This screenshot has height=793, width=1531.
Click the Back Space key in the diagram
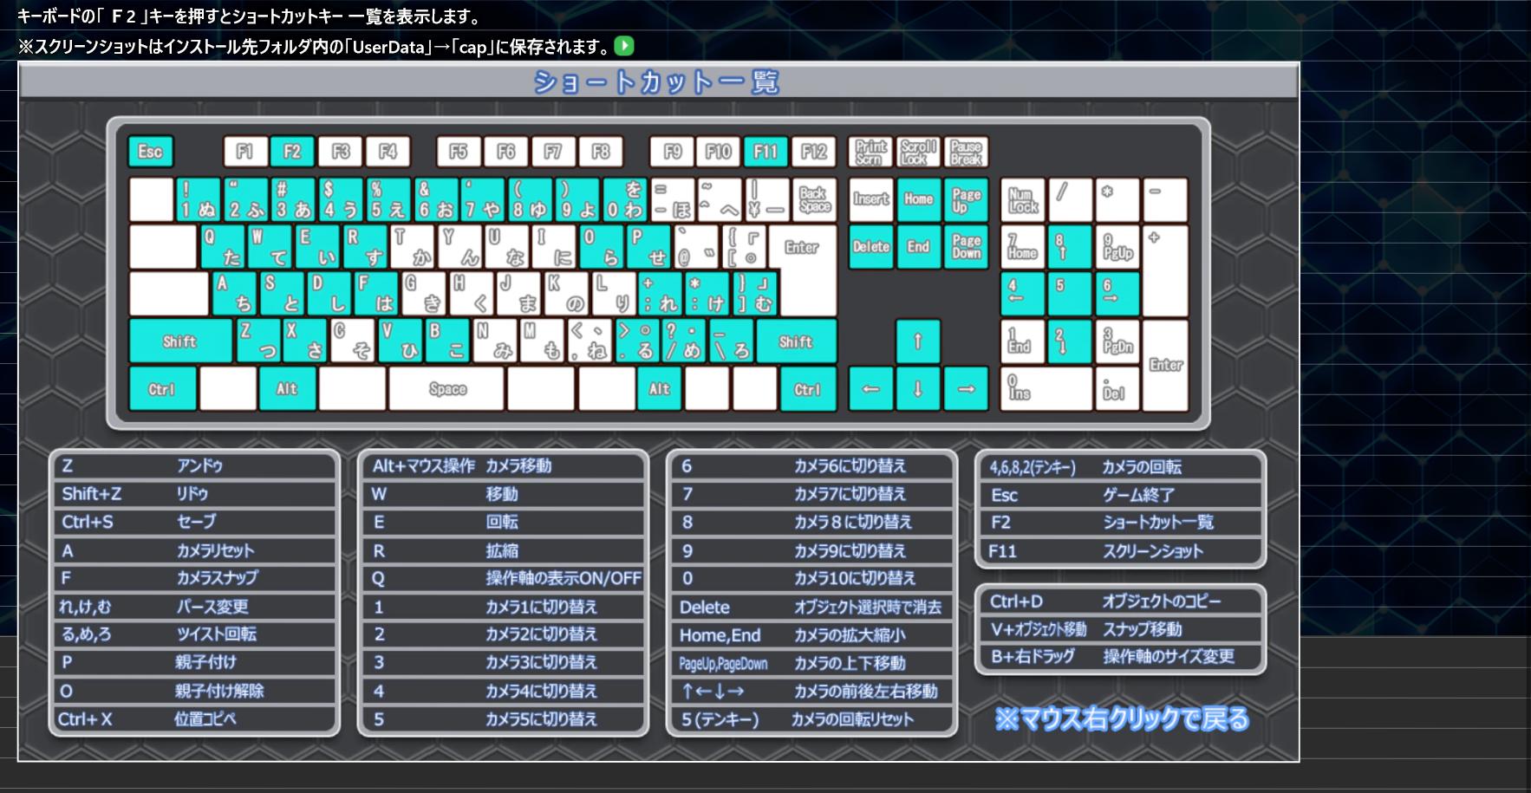(x=813, y=199)
